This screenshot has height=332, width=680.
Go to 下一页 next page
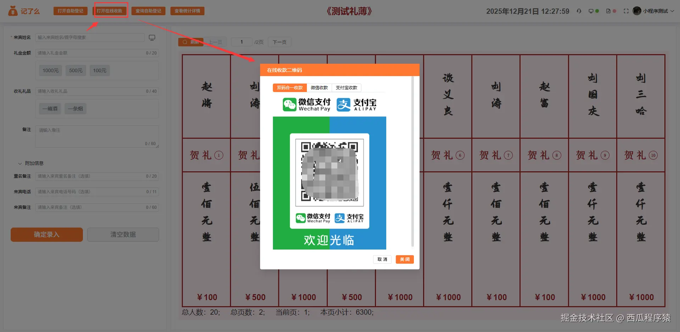click(x=280, y=42)
